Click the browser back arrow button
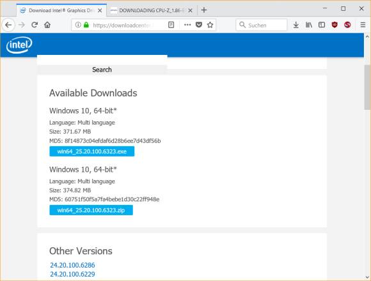 (x=8, y=25)
